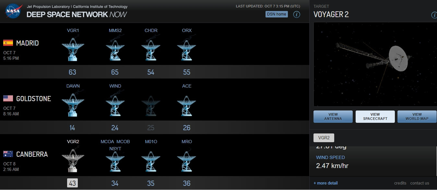
Task: Click the US flag next to Goldstone
Action: click(x=8, y=99)
